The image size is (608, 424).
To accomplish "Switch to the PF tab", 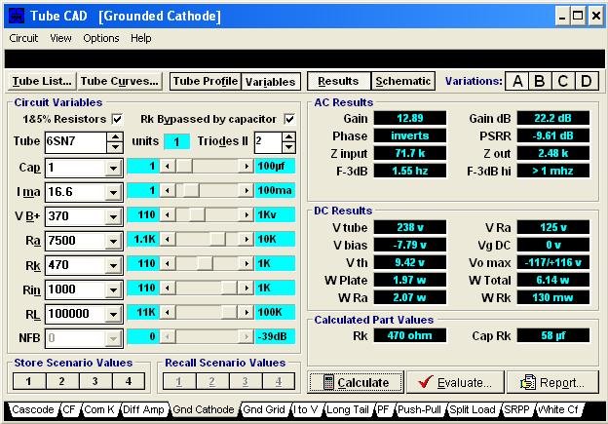I will point(383,409).
